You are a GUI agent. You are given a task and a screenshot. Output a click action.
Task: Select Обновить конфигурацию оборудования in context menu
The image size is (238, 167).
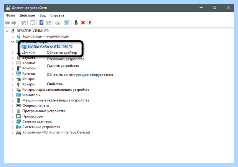tap(80, 75)
